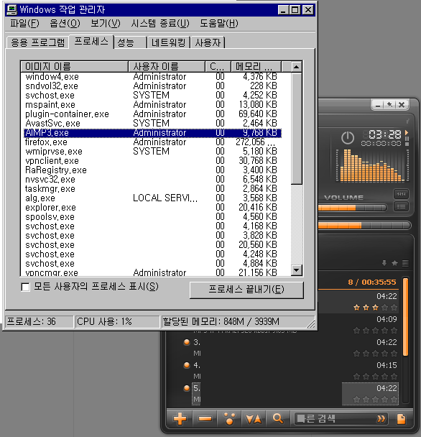421x437 pixels.
Task: Select the vpnclient.exe process row
Action: click(152, 161)
